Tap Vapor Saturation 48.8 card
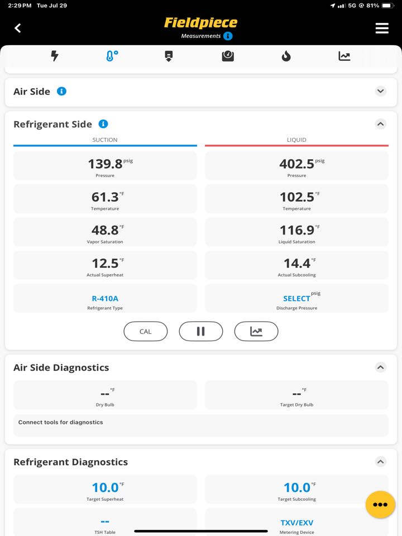 [105, 232]
